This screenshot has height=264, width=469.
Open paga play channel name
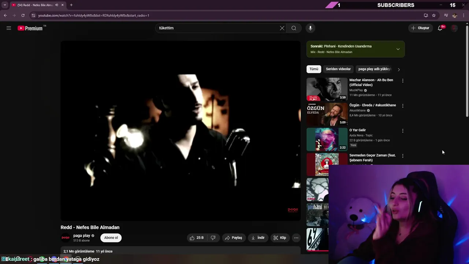[82, 235]
